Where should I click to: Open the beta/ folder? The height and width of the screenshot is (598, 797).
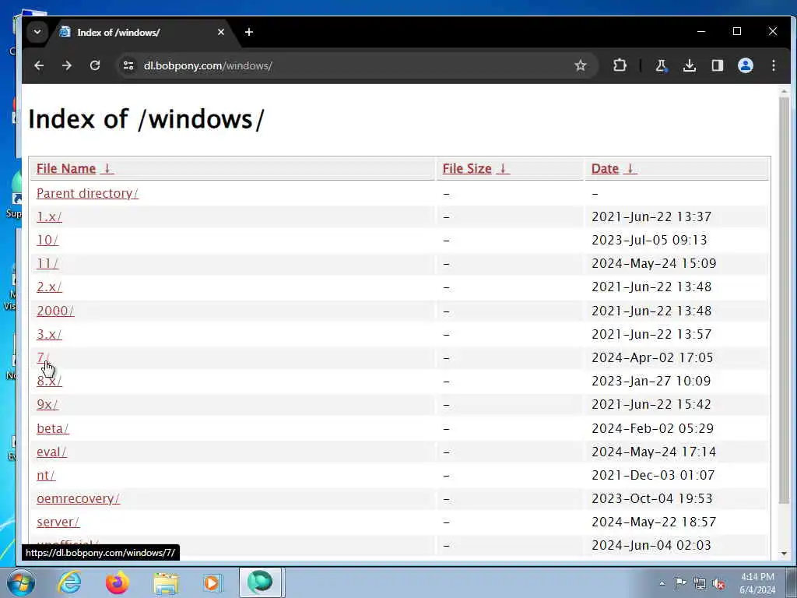(52, 428)
